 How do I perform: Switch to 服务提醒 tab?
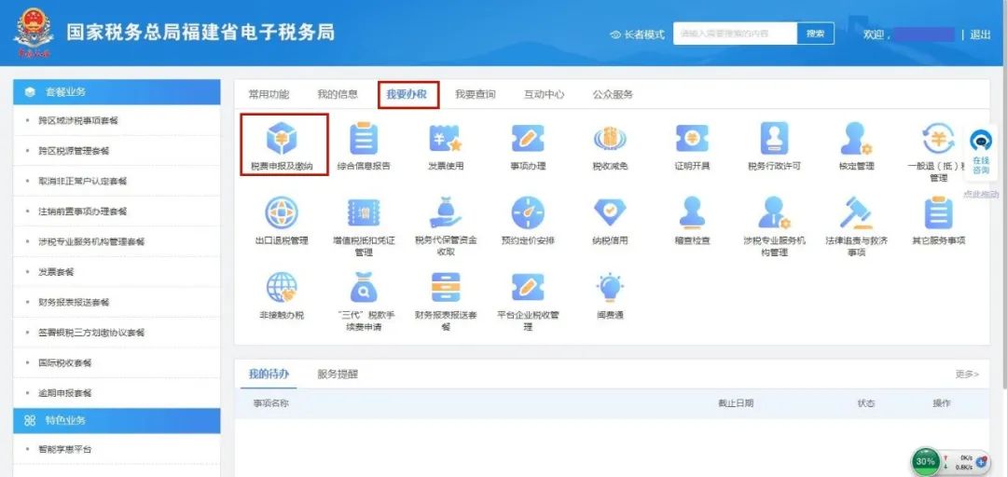[338, 375]
